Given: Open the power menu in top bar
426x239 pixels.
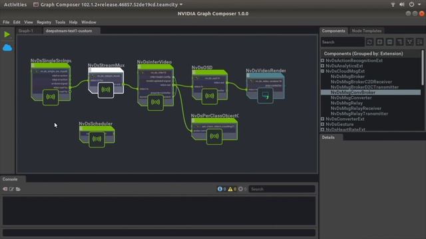Looking at the screenshot, I should click(412, 5).
